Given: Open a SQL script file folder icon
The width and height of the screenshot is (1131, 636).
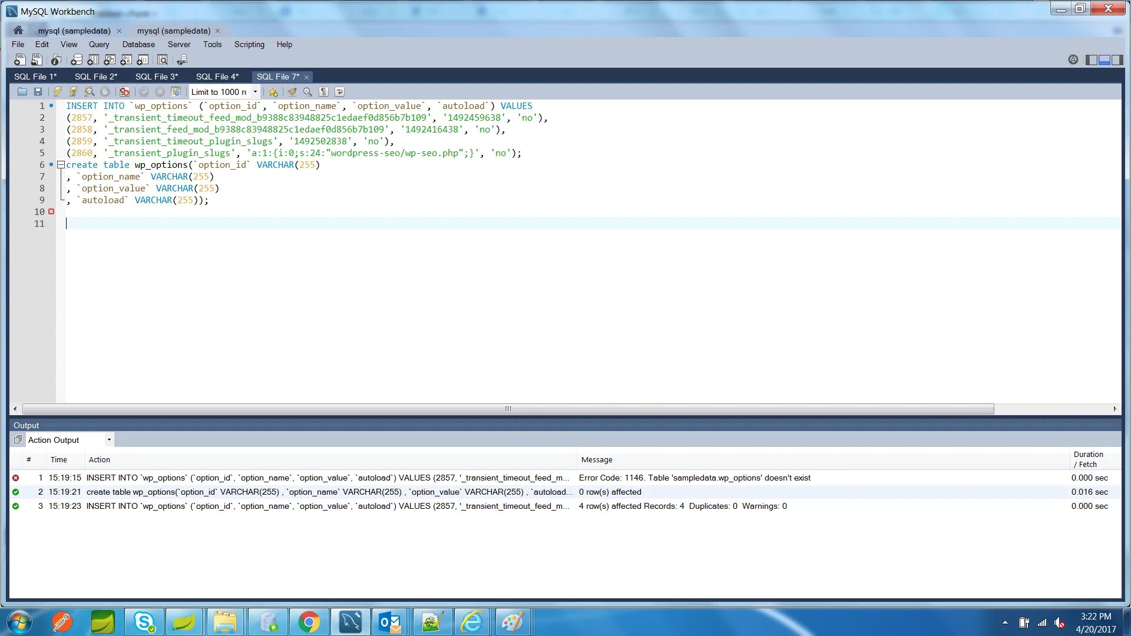Looking at the screenshot, I should coord(22,92).
